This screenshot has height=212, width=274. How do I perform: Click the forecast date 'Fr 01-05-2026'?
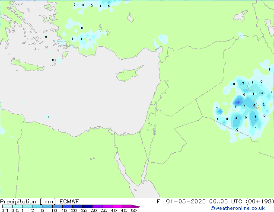181,202
